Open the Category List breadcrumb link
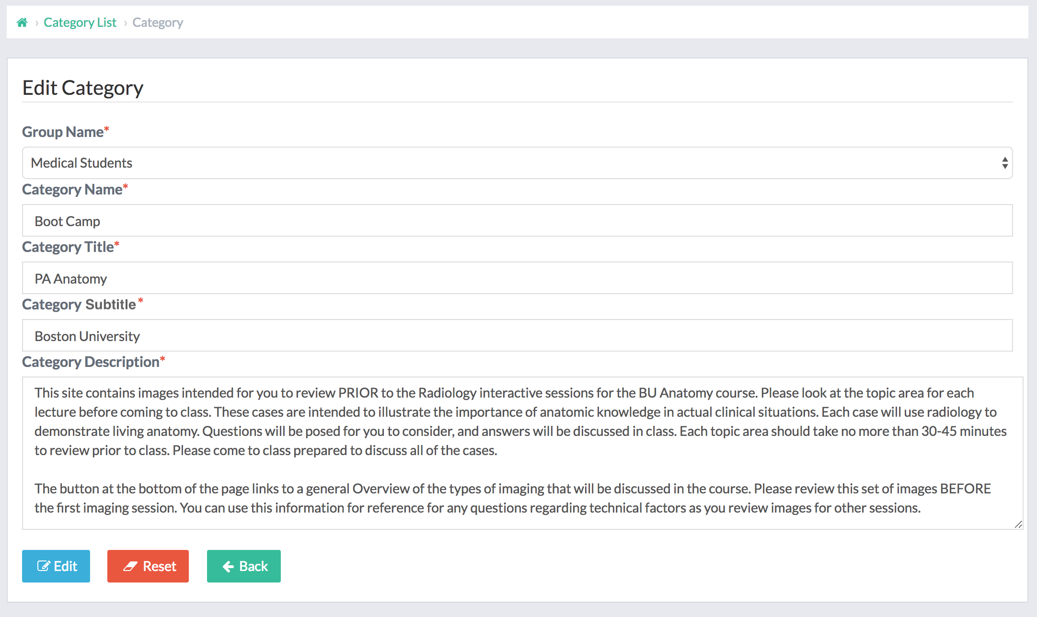Screen dimensions: 1037x617 point(80,23)
